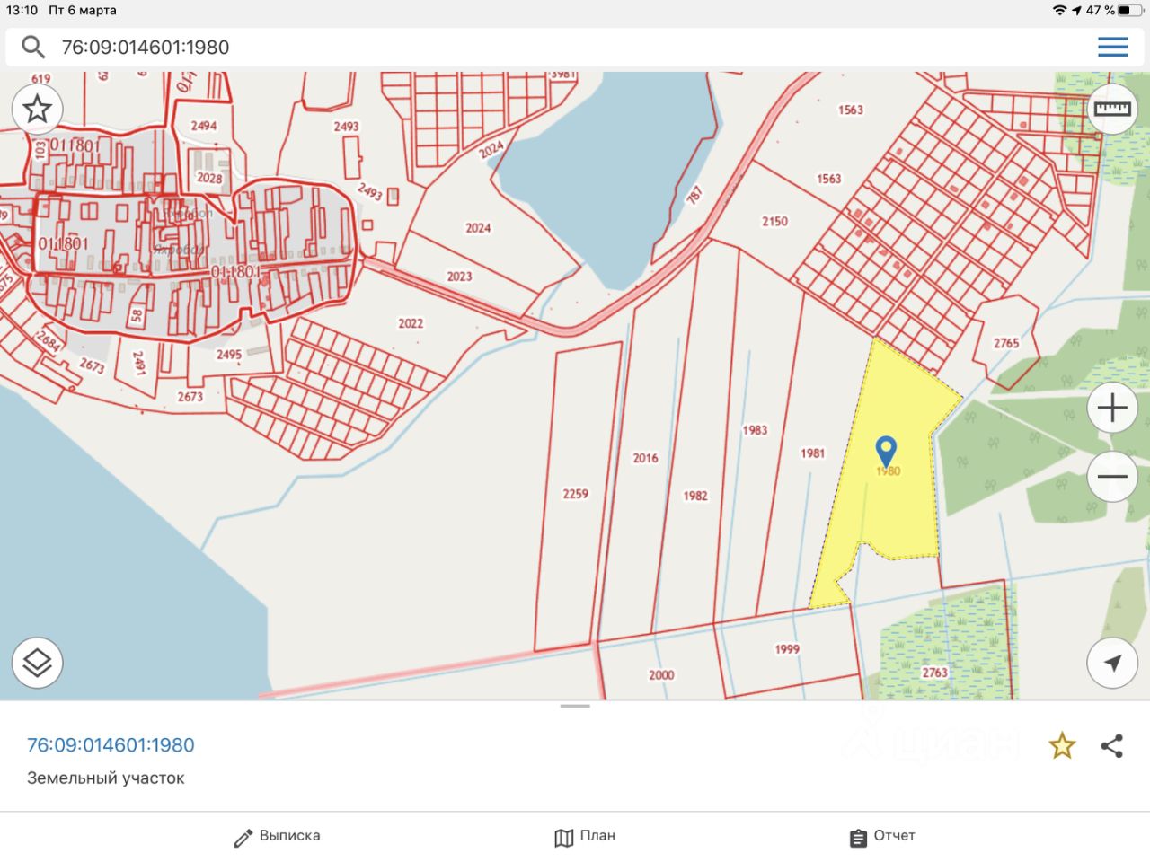Tap the search magnifier icon
The height and width of the screenshot is (862, 1150).
(x=33, y=47)
